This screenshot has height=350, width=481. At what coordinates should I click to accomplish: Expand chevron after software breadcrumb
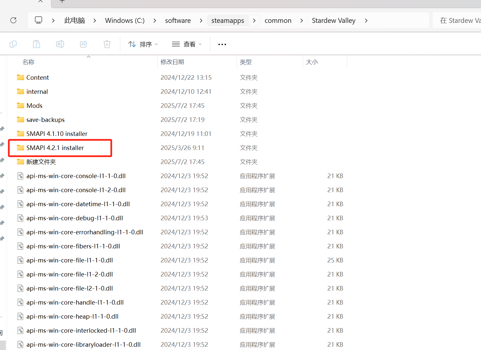tap(201, 21)
